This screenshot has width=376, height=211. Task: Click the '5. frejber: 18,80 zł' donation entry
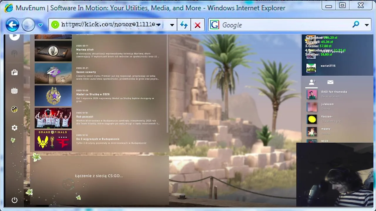tap(319, 54)
